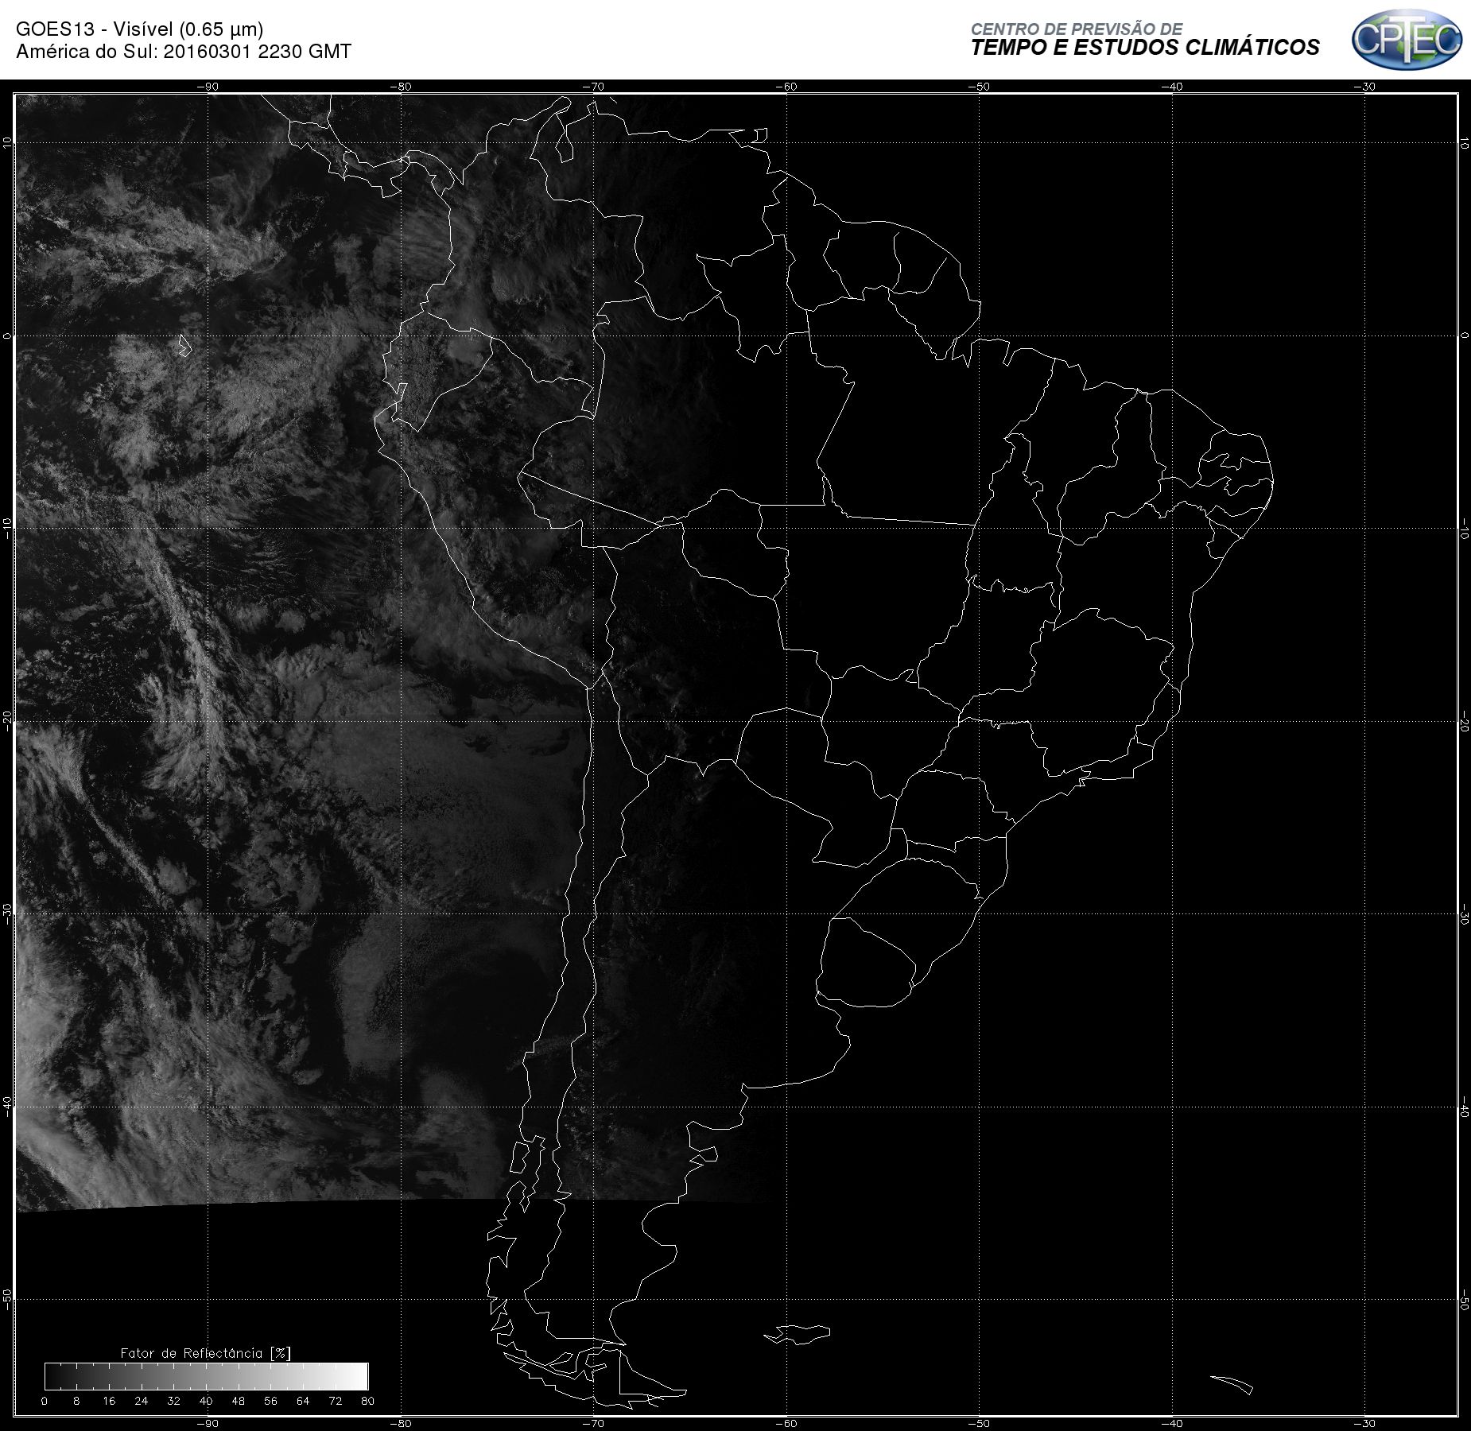Click the top "-80" longitude label
The image size is (1471, 1431).
(x=401, y=87)
